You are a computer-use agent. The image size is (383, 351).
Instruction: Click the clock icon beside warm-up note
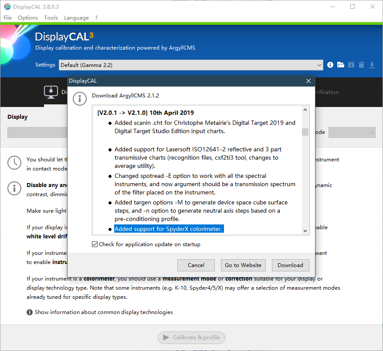click(14, 163)
